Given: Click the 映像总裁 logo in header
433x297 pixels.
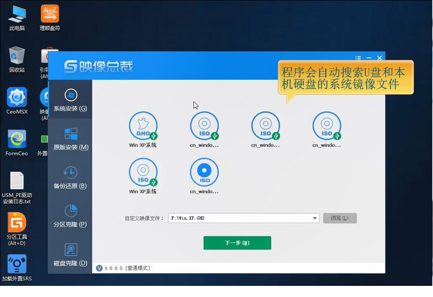Looking at the screenshot, I should point(98,67).
